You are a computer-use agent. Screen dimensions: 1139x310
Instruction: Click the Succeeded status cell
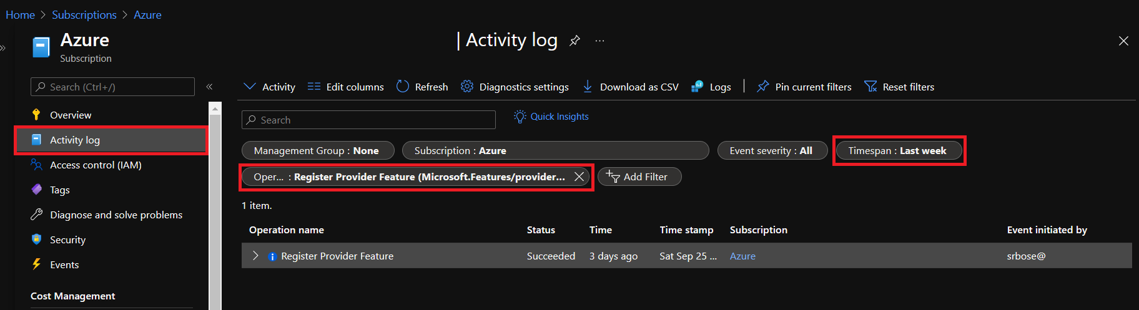pos(551,256)
